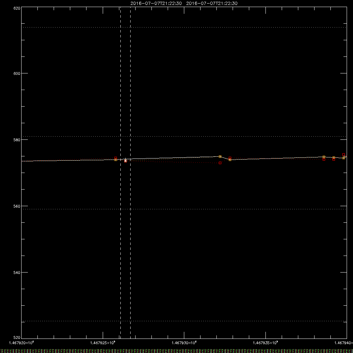Click the 1.467930×10⁹ x-axis label
The width and height of the screenshot is (353, 353).
tap(184, 343)
